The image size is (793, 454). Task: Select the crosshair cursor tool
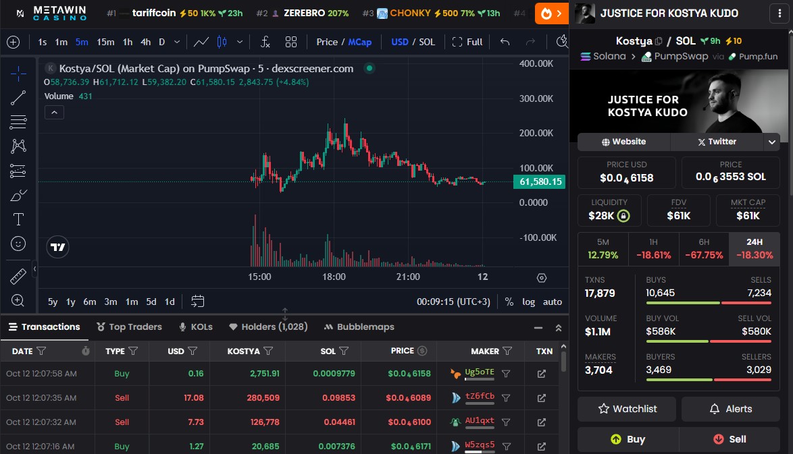point(18,74)
